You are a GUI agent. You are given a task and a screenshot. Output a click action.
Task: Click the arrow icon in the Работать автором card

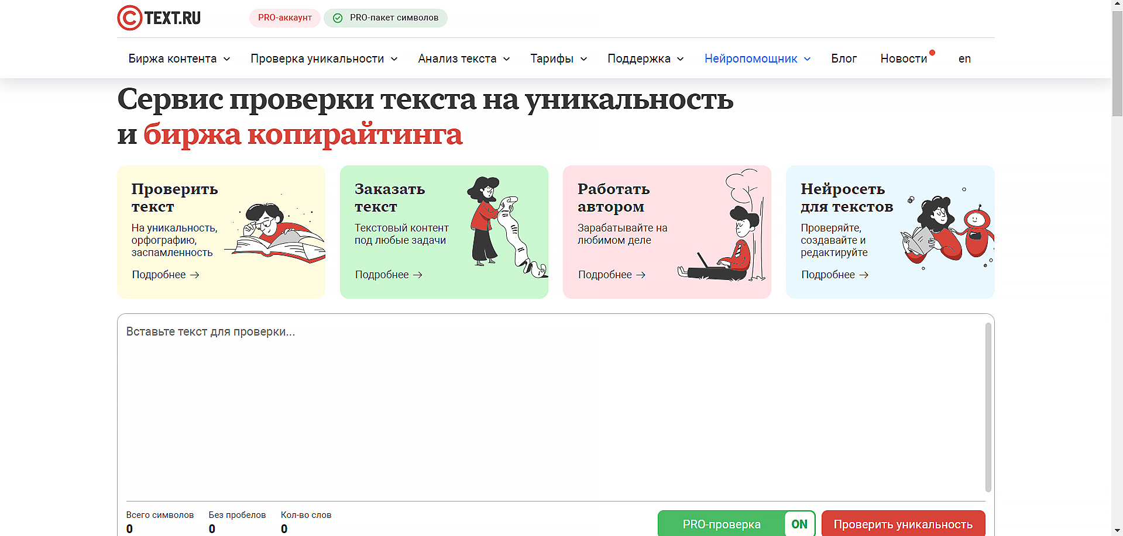(x=641, y=275)
